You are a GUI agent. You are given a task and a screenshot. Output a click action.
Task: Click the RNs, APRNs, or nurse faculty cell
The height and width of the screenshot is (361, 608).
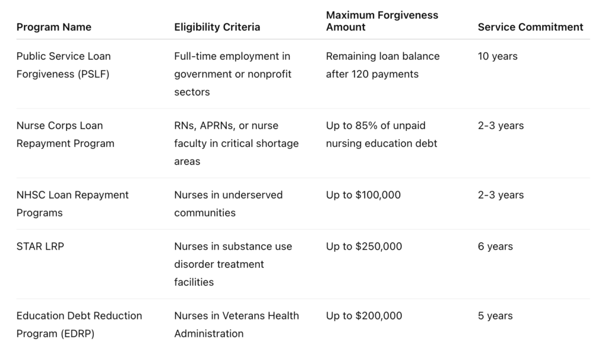point(236,143)
